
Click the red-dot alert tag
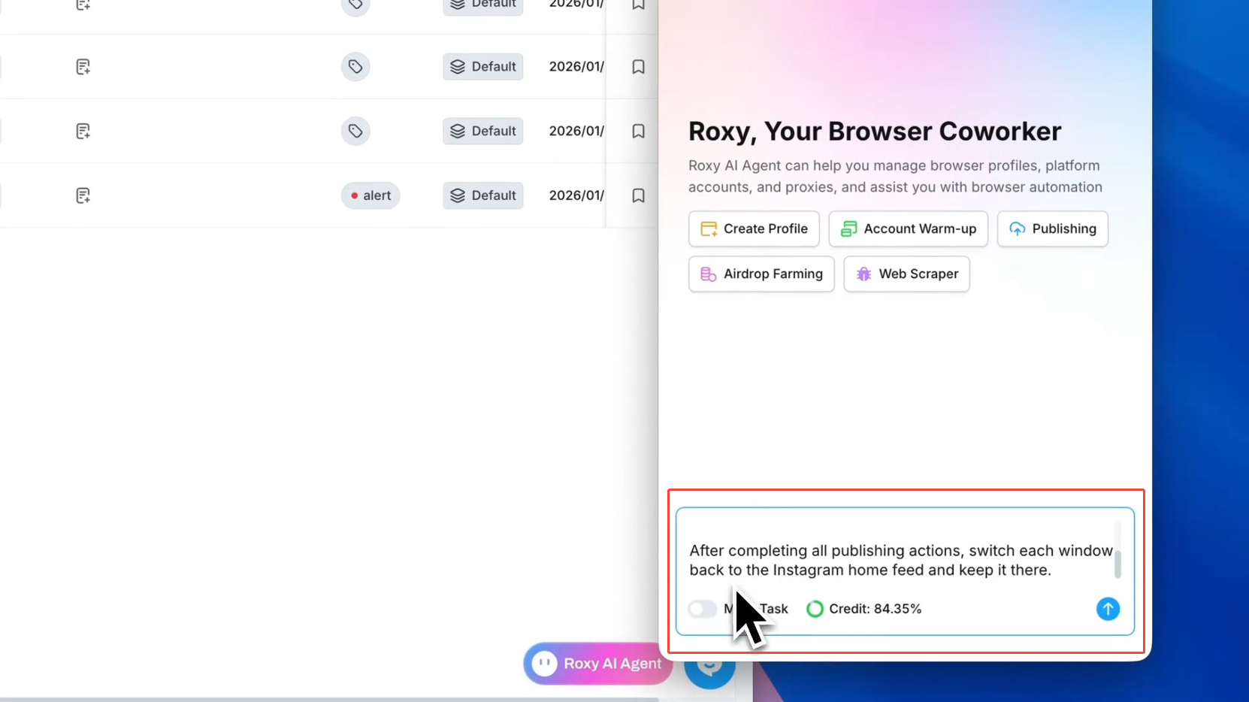(x=370, y=195)
